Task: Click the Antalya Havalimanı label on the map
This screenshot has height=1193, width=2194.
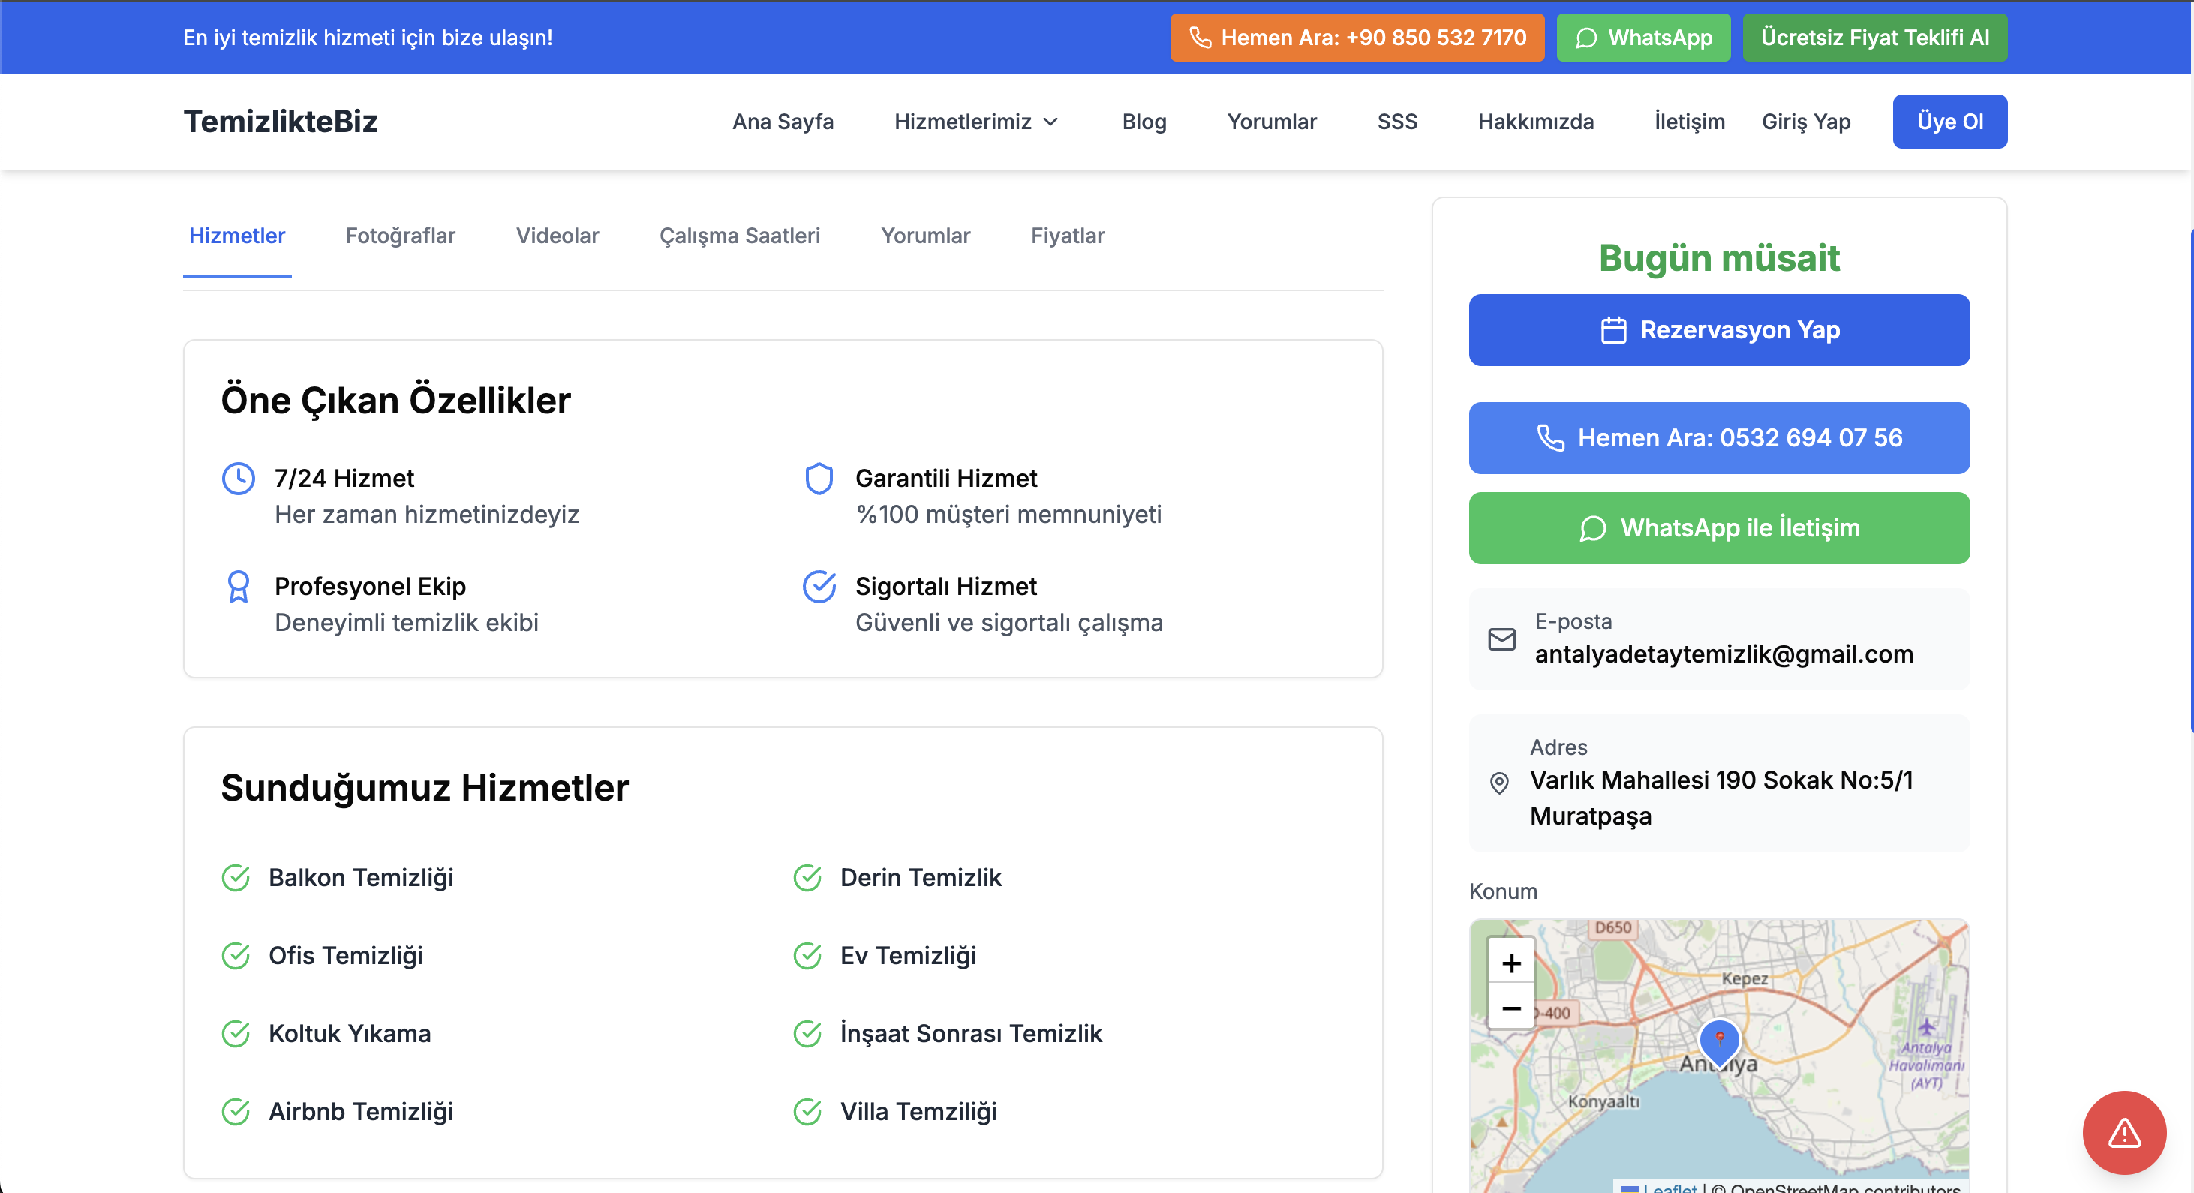Action: pos(1927,1065)
